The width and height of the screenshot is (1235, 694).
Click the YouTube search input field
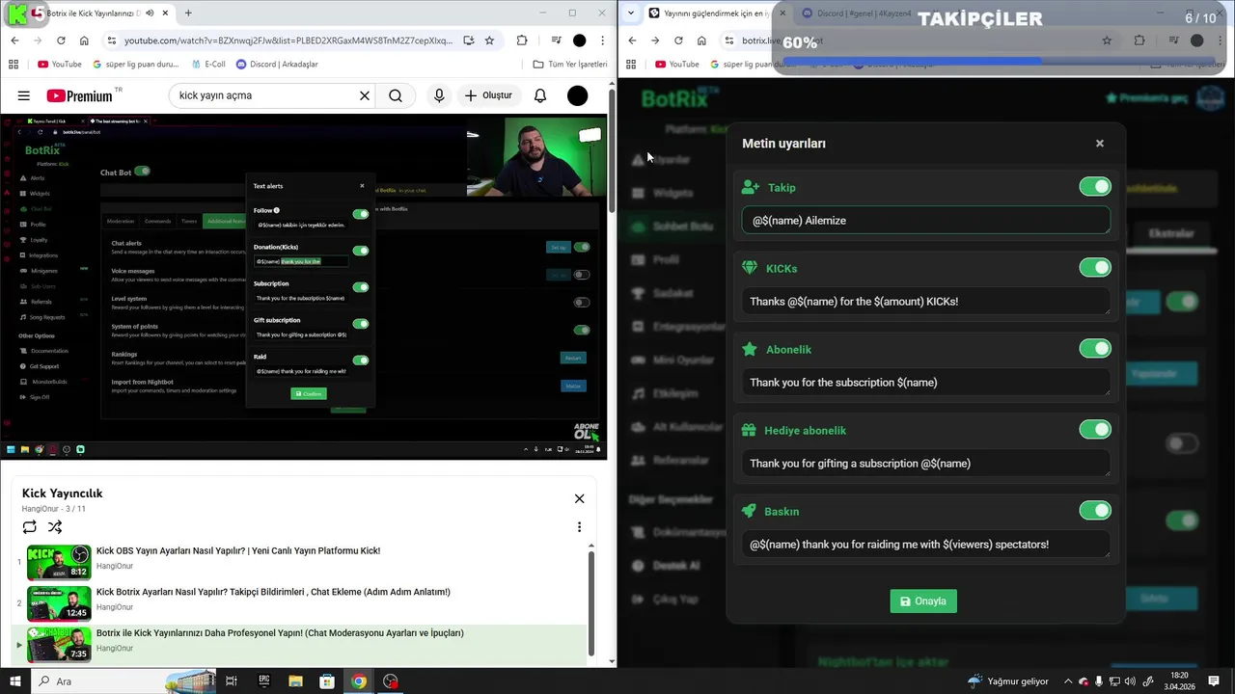[x=261, y=95]
